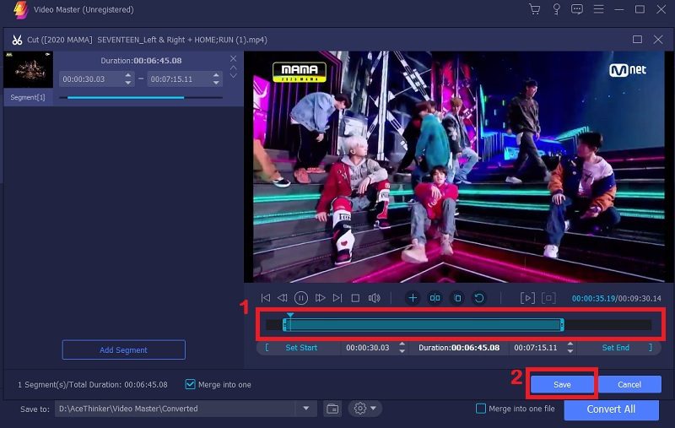Click the trim bar right end handle
Viewport: 675px width, 428px height.
pos(562,325)
